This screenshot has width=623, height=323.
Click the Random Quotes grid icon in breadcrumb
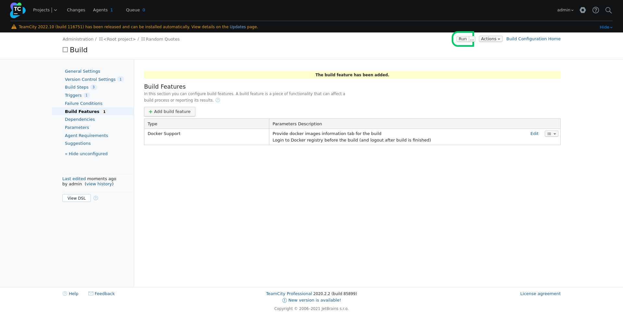[143, 39]
